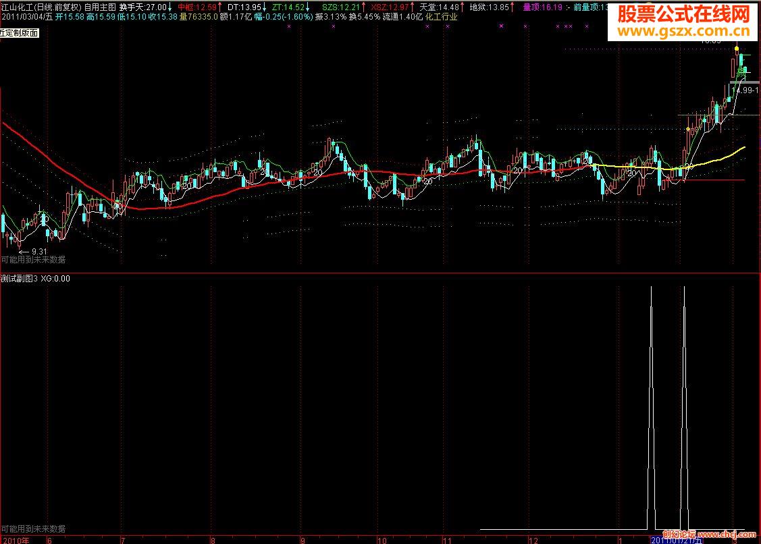The image size is (761, 544).
Task: Click the 2010年 time axis label
Action: [x=16, y=540]
